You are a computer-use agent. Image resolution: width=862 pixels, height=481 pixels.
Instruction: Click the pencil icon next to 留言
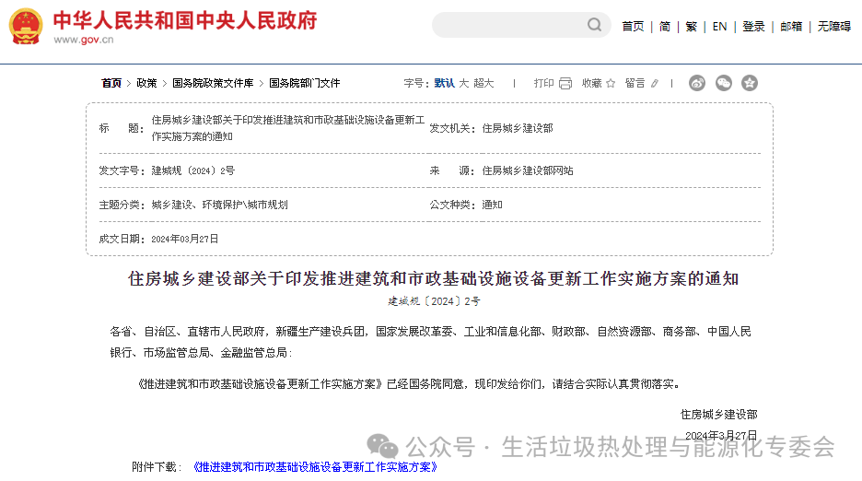[x=654, y=84]
